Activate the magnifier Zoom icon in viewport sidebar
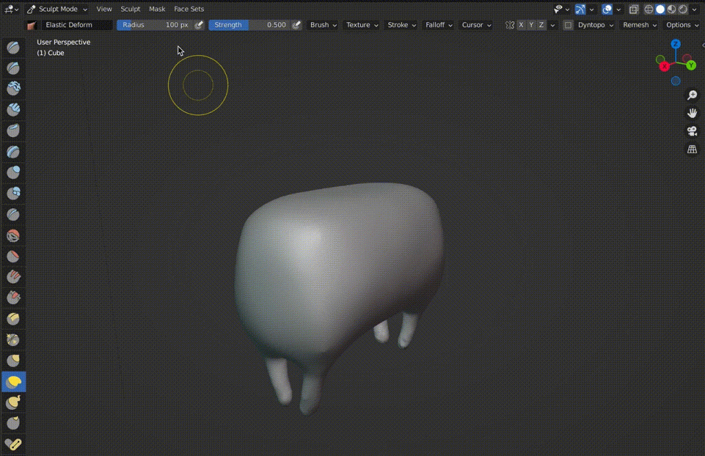 [x=692, y=95]
